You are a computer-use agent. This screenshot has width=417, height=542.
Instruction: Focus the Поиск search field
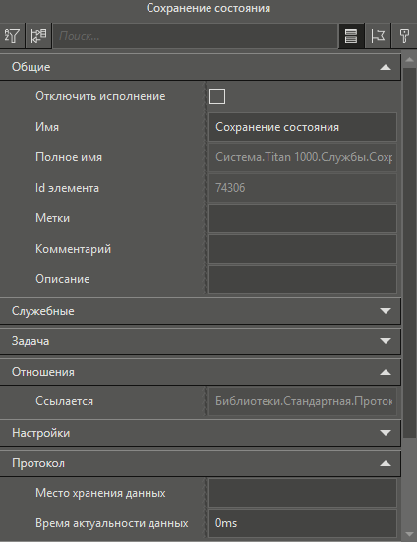(x=195, y=36)
